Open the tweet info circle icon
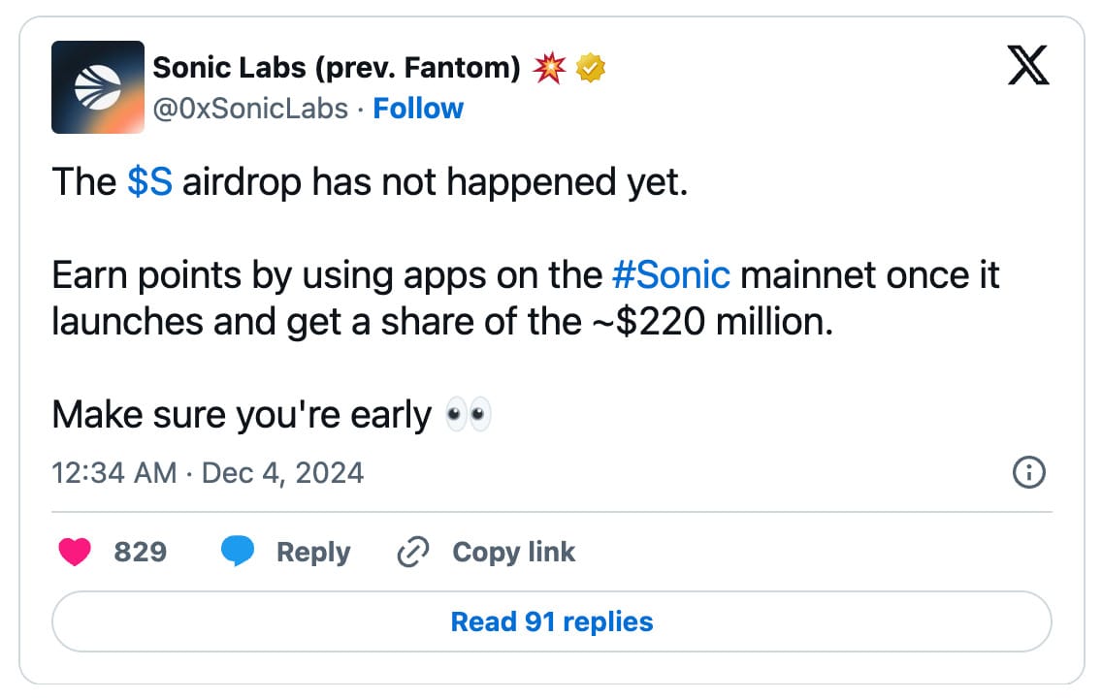 pyautogui.click(x=1028, y=473)
